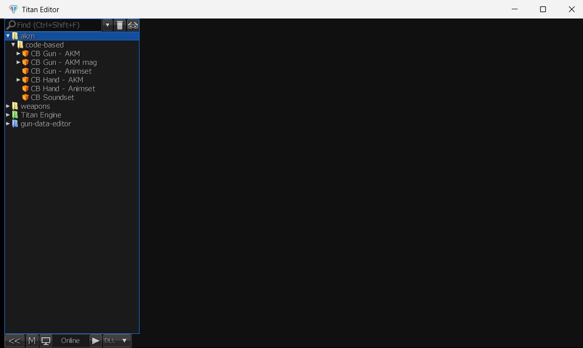Select CB Gun - Animset object icon

pyautogui.click(x=25, y=71)
